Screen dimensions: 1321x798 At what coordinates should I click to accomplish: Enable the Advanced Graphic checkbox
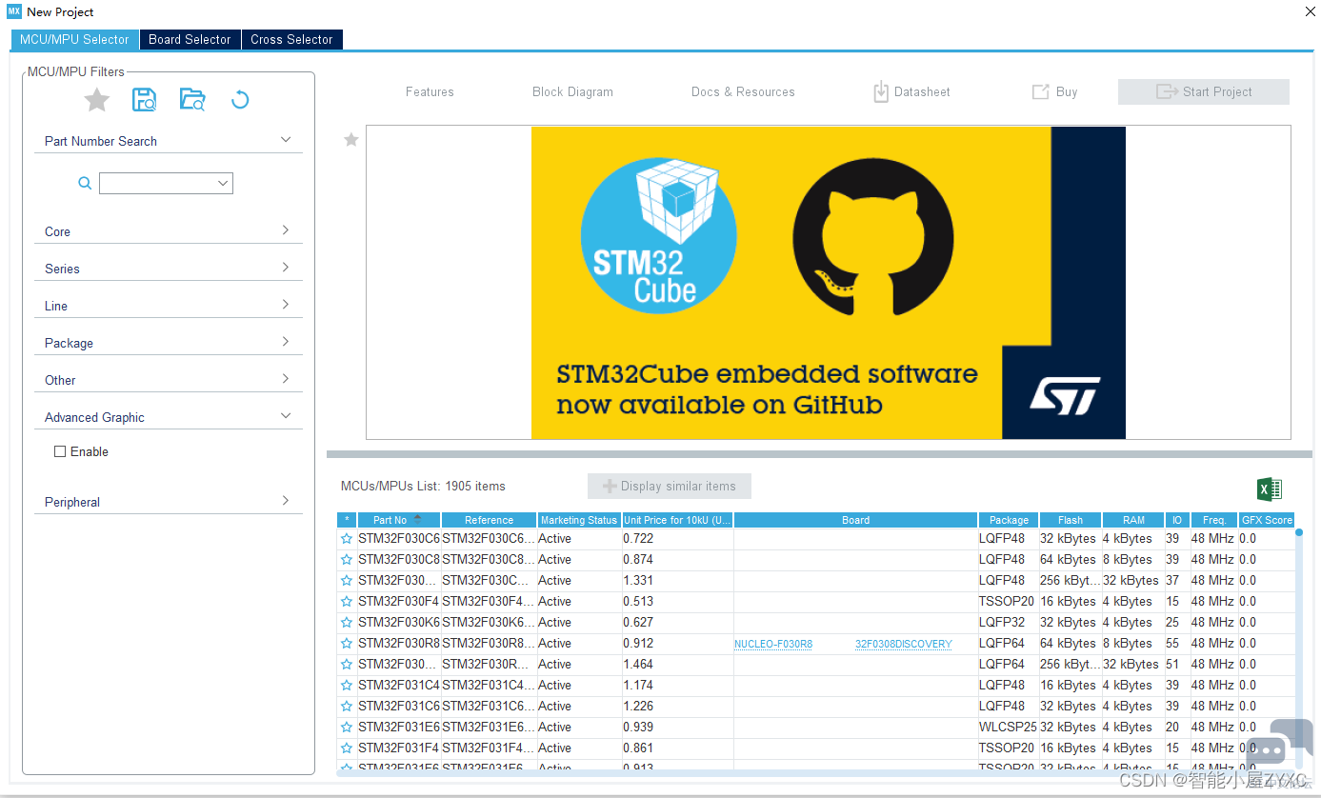[60, 451]
